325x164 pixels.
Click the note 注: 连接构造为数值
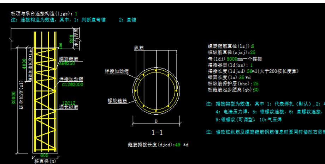point(58,20)
